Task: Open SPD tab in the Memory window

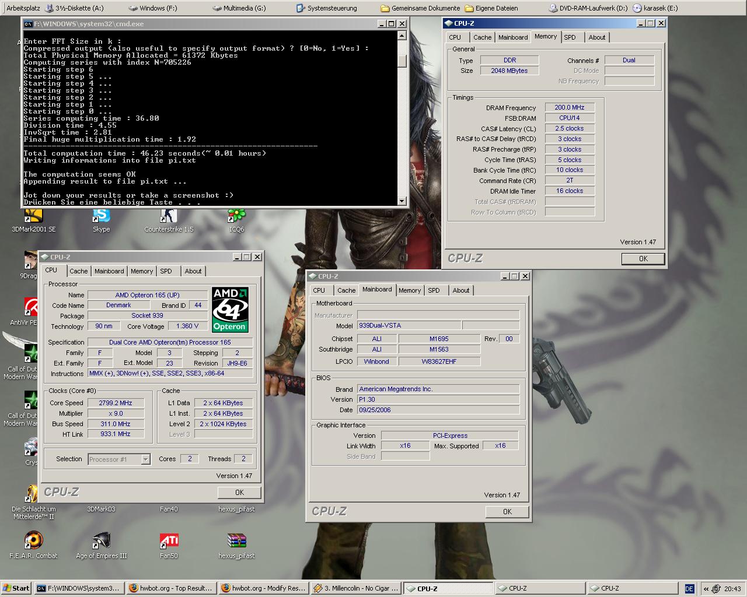Action: point(570,37)
